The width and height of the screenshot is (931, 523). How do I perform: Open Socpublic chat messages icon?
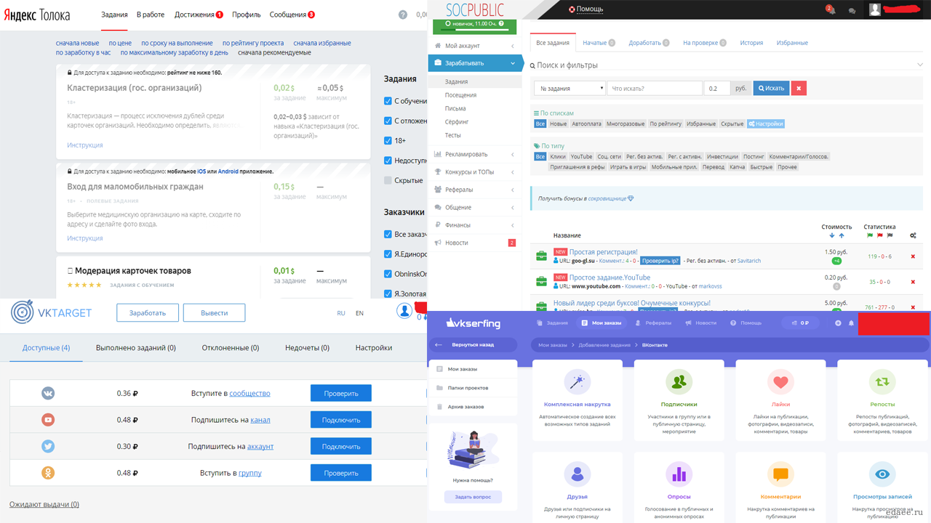(x=852, y=10)
